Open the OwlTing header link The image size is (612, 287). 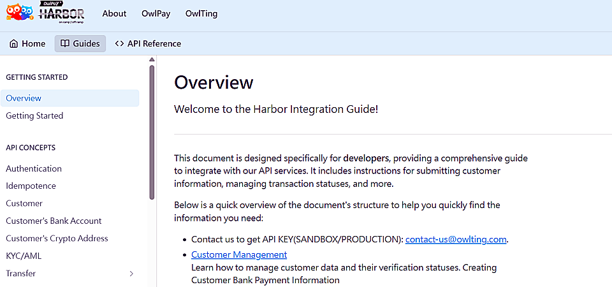click(201, 13)
